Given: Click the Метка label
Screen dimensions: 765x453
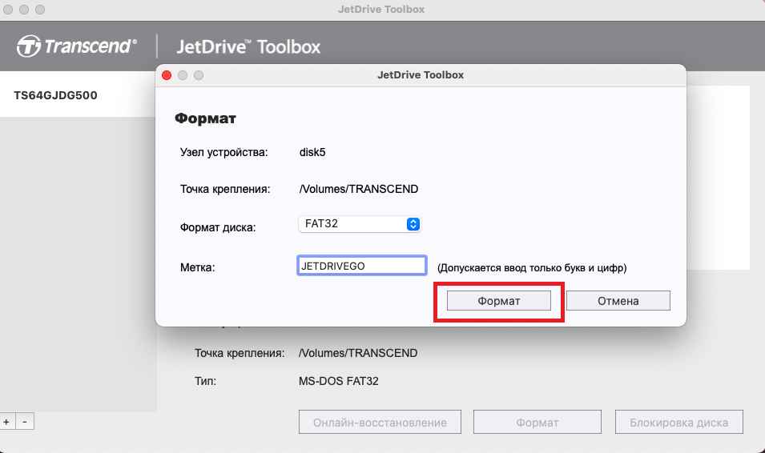Looking at the screenshot, I should 198,267.
